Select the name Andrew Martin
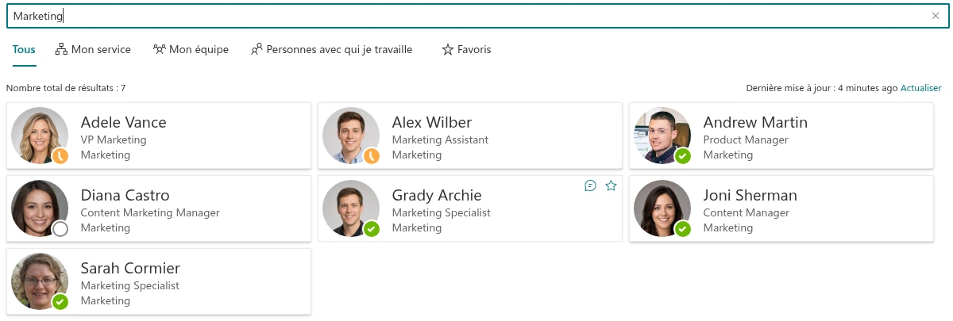 click(x=755, y=122)
